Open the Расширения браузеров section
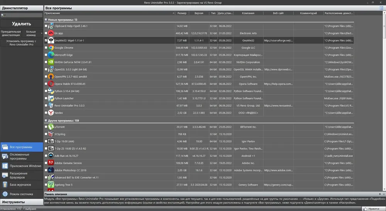The width and height of the screenshot is (386, 211). click(22, 176)
